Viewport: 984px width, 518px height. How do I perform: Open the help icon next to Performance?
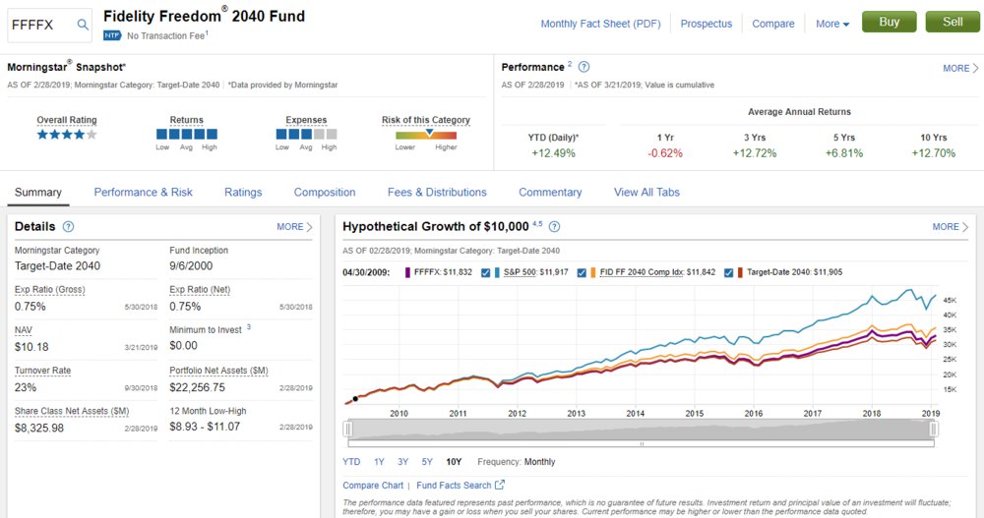(584, 67)
